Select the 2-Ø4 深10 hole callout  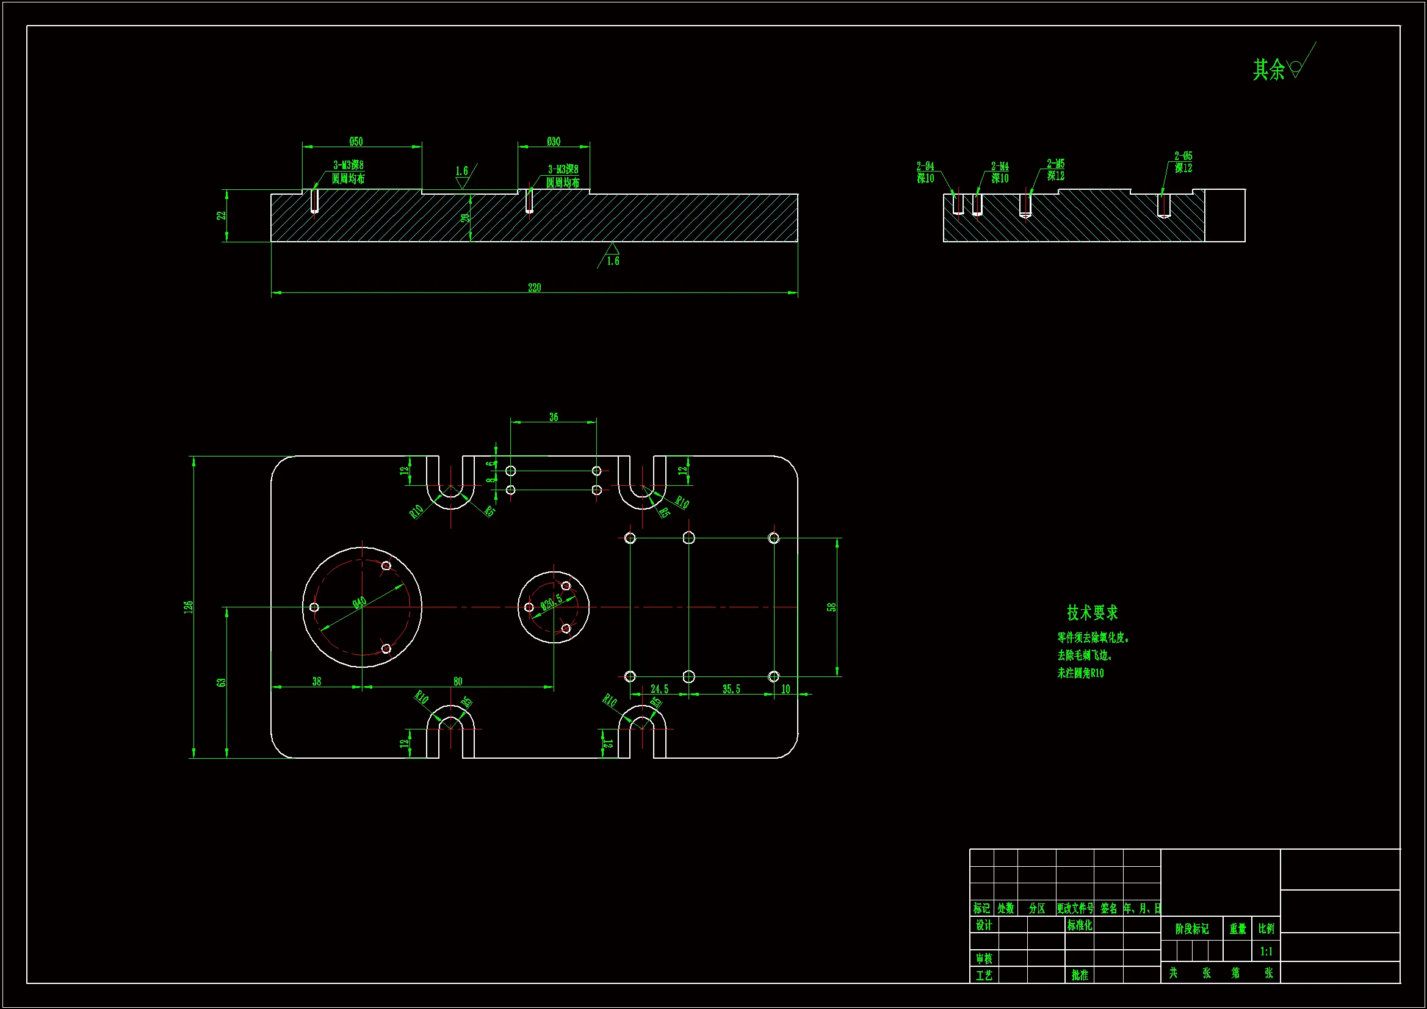[x=925, y=172]
